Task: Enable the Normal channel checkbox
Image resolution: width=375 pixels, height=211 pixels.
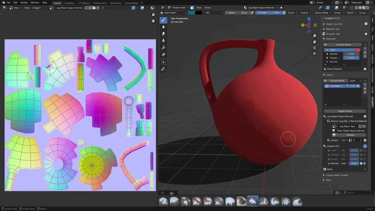Action: point(364,163)
